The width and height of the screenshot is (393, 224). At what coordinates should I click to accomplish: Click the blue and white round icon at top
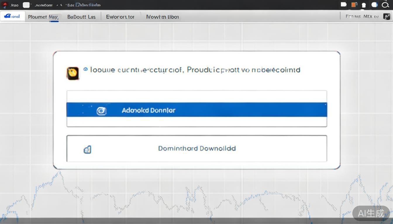pos(375,5)
